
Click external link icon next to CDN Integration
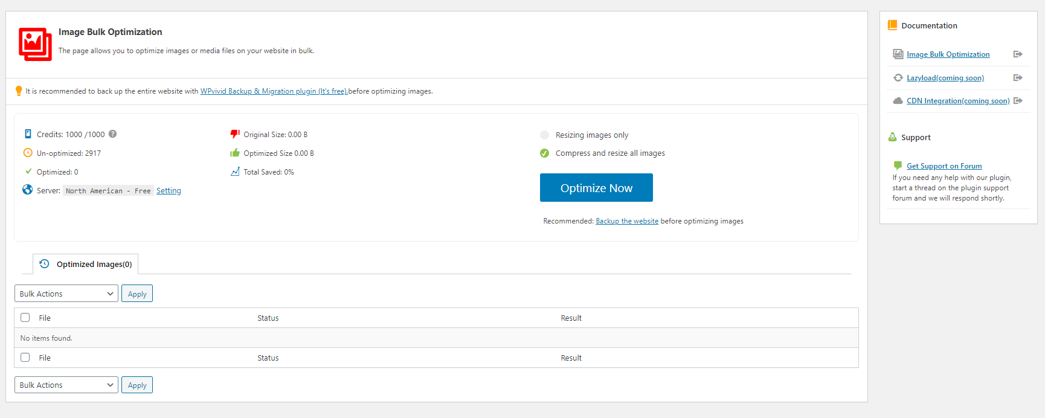1018,101
